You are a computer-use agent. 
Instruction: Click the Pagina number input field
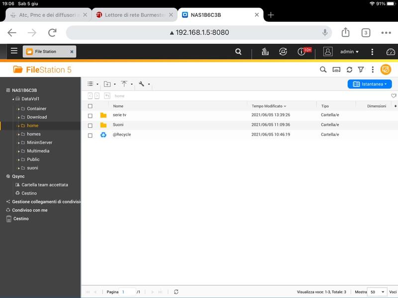tap(127, 292)
